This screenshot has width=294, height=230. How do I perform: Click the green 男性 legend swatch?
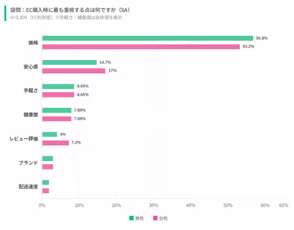coord(131,218)
